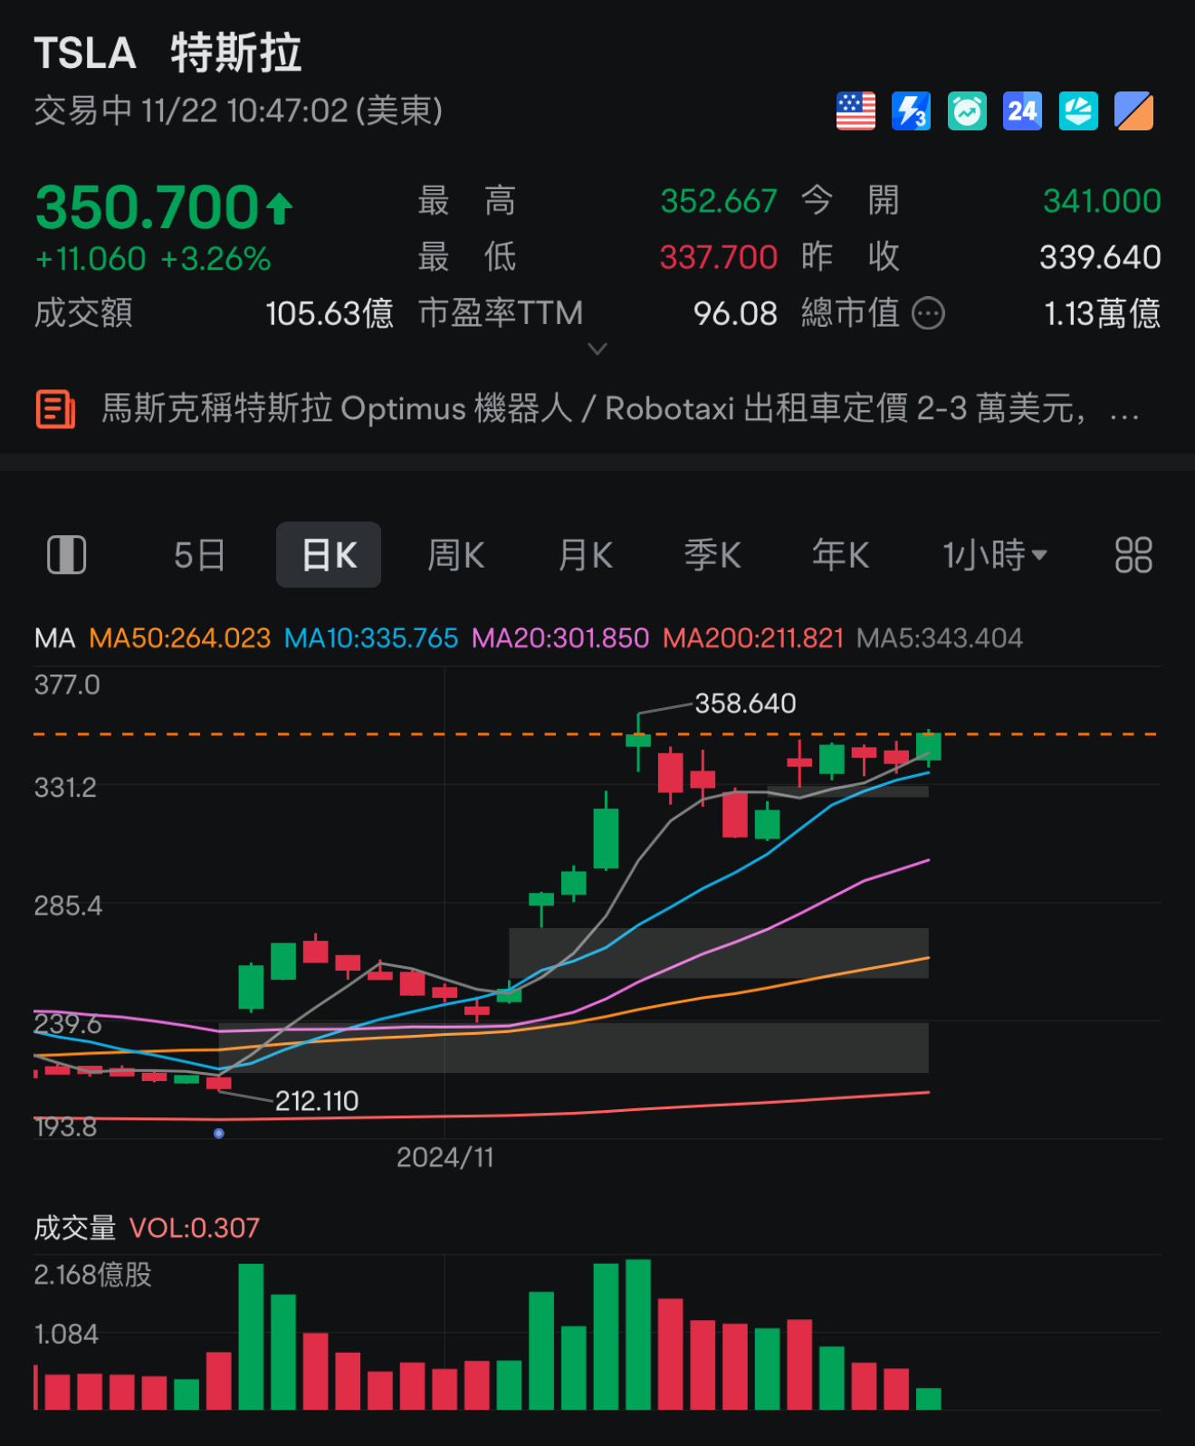
Task: Tap the MA10:335.765 indicator value
Action: (371, 638)
